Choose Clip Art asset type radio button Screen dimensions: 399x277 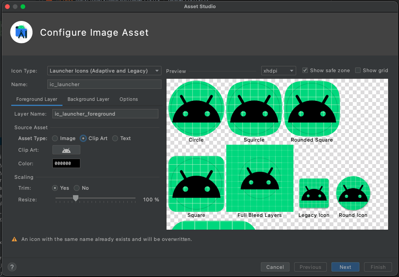point(83,138)
